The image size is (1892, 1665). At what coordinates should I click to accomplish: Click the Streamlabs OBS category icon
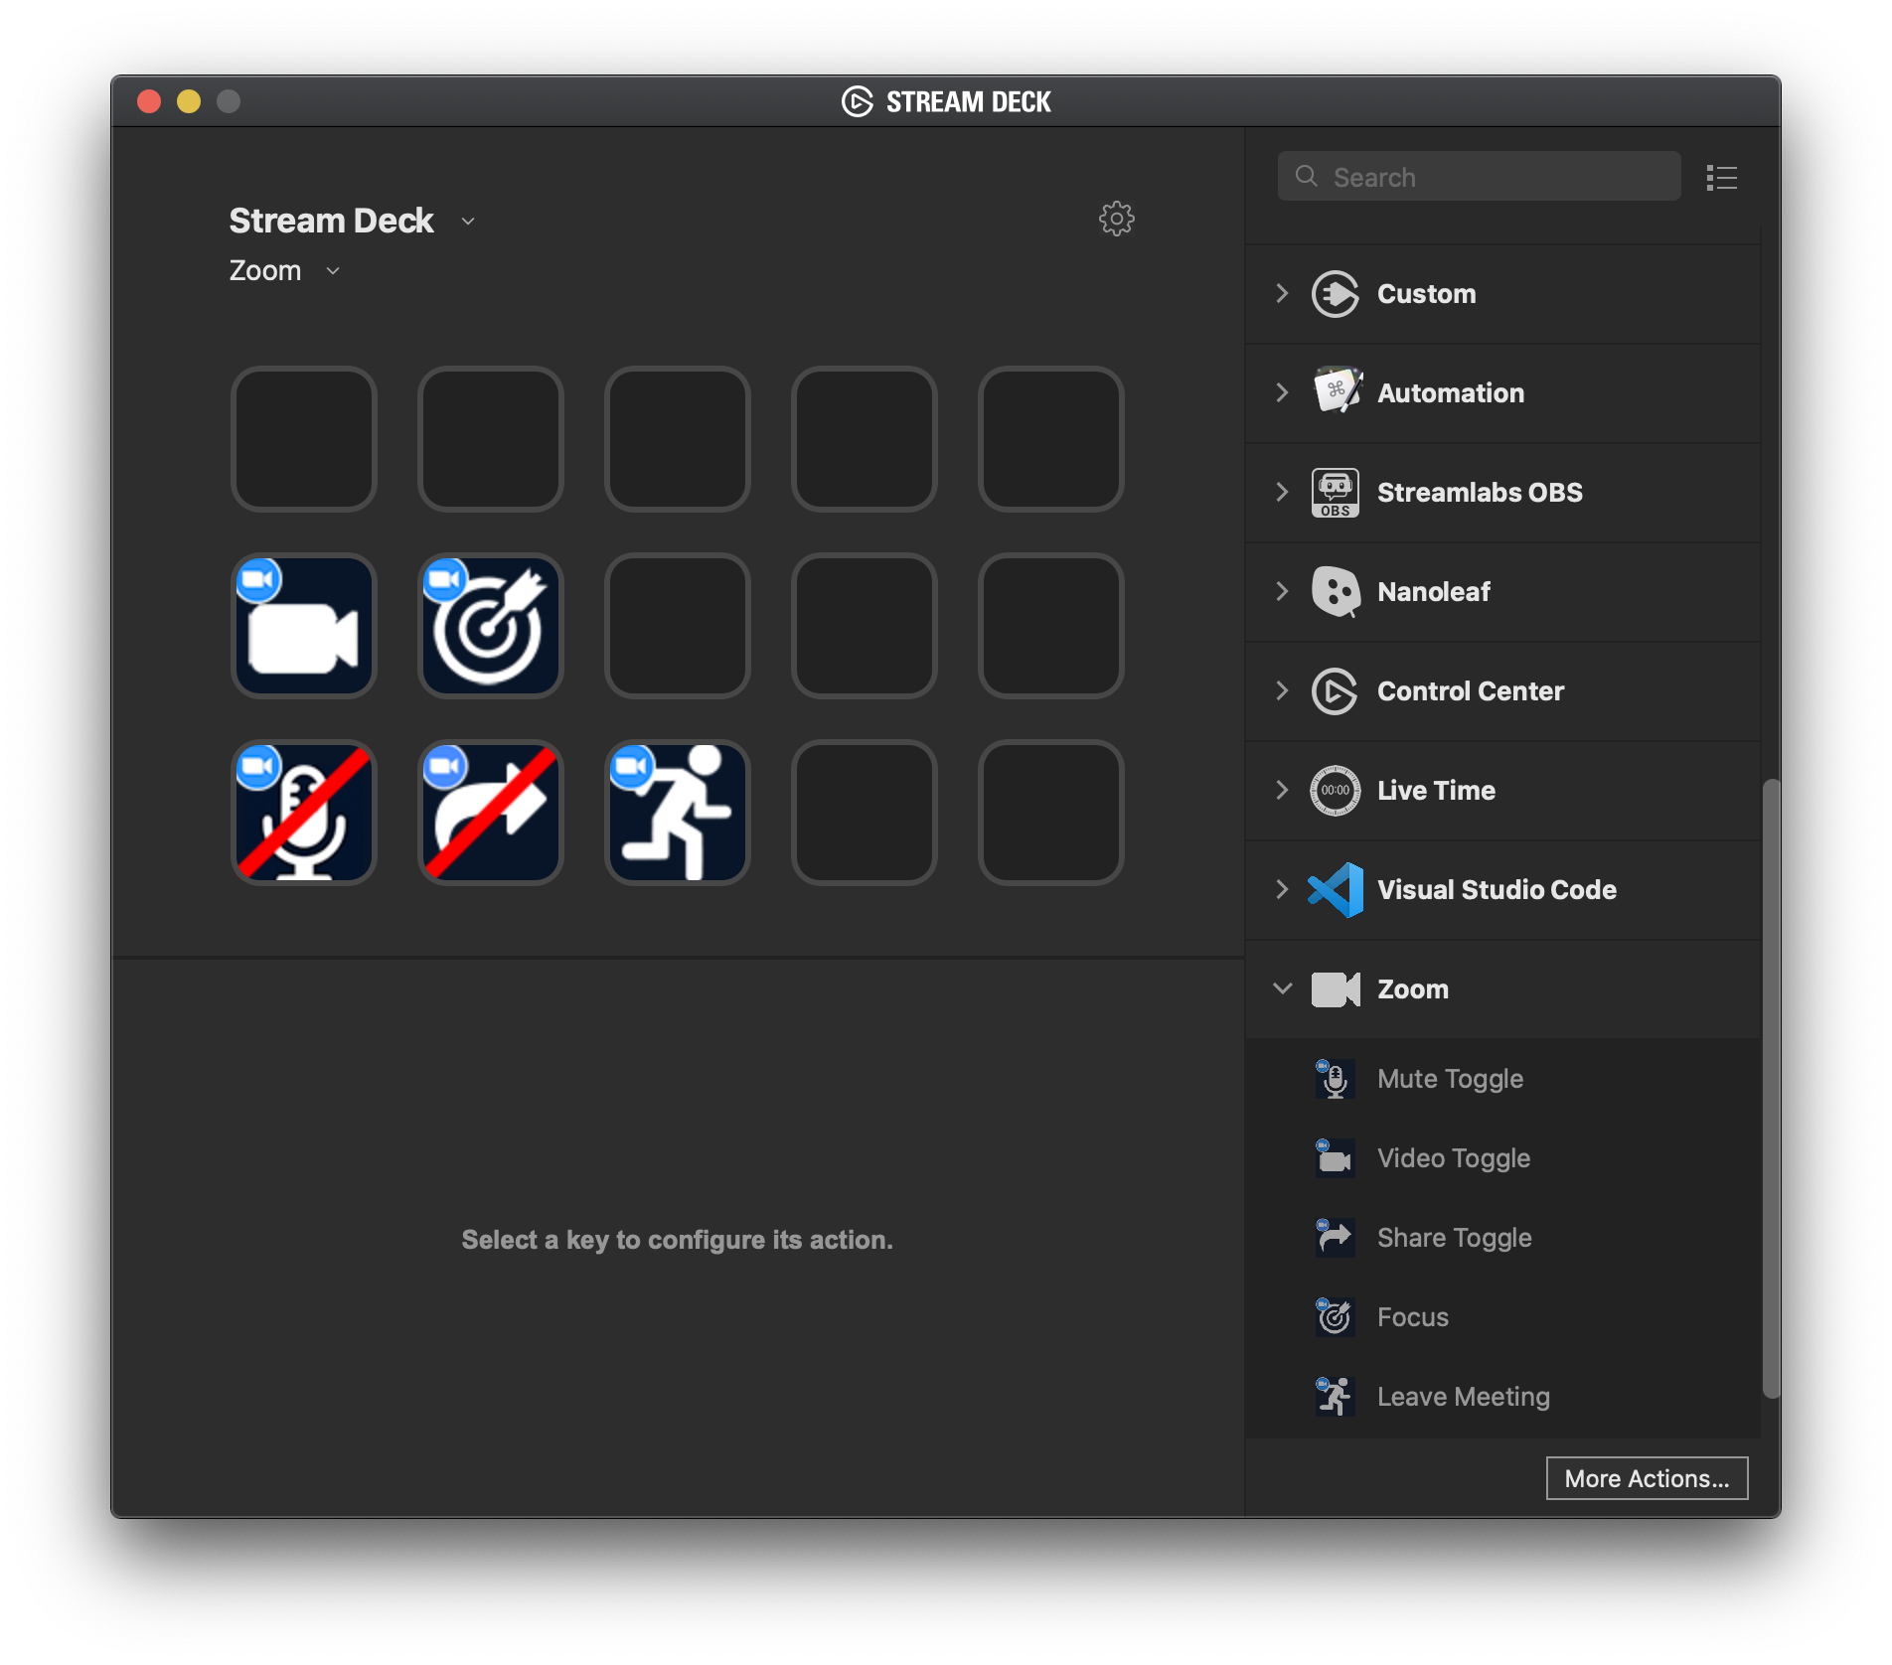tap(1336, 493)
